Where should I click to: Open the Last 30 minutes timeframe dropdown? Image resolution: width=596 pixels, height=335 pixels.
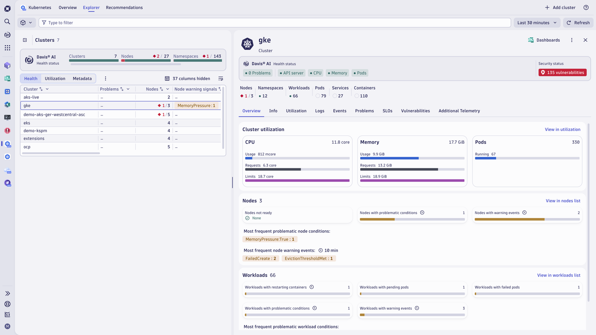(537, 23)
